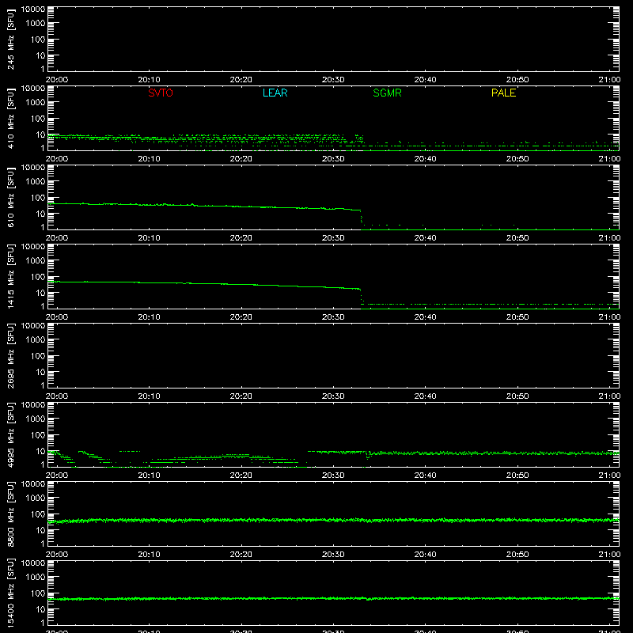The width and height of the screenshot is (633, 633).
Task: Click the 1415 MHz flux drop near 20:33
Action: click(x=361, y=299)
